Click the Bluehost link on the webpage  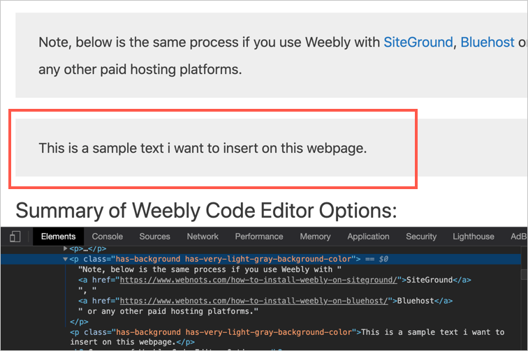pyautogui.click(x=487, y=42)
